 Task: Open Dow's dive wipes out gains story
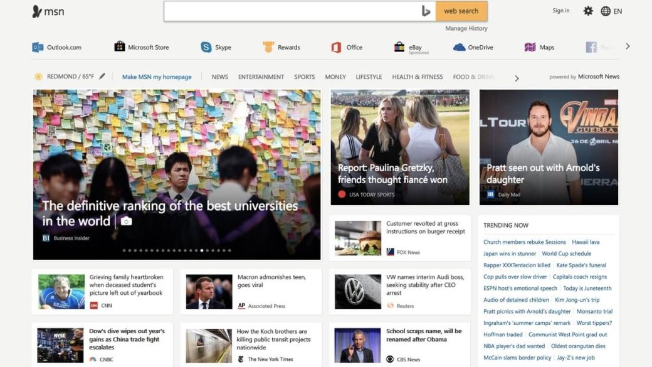[x=102, y=345]
